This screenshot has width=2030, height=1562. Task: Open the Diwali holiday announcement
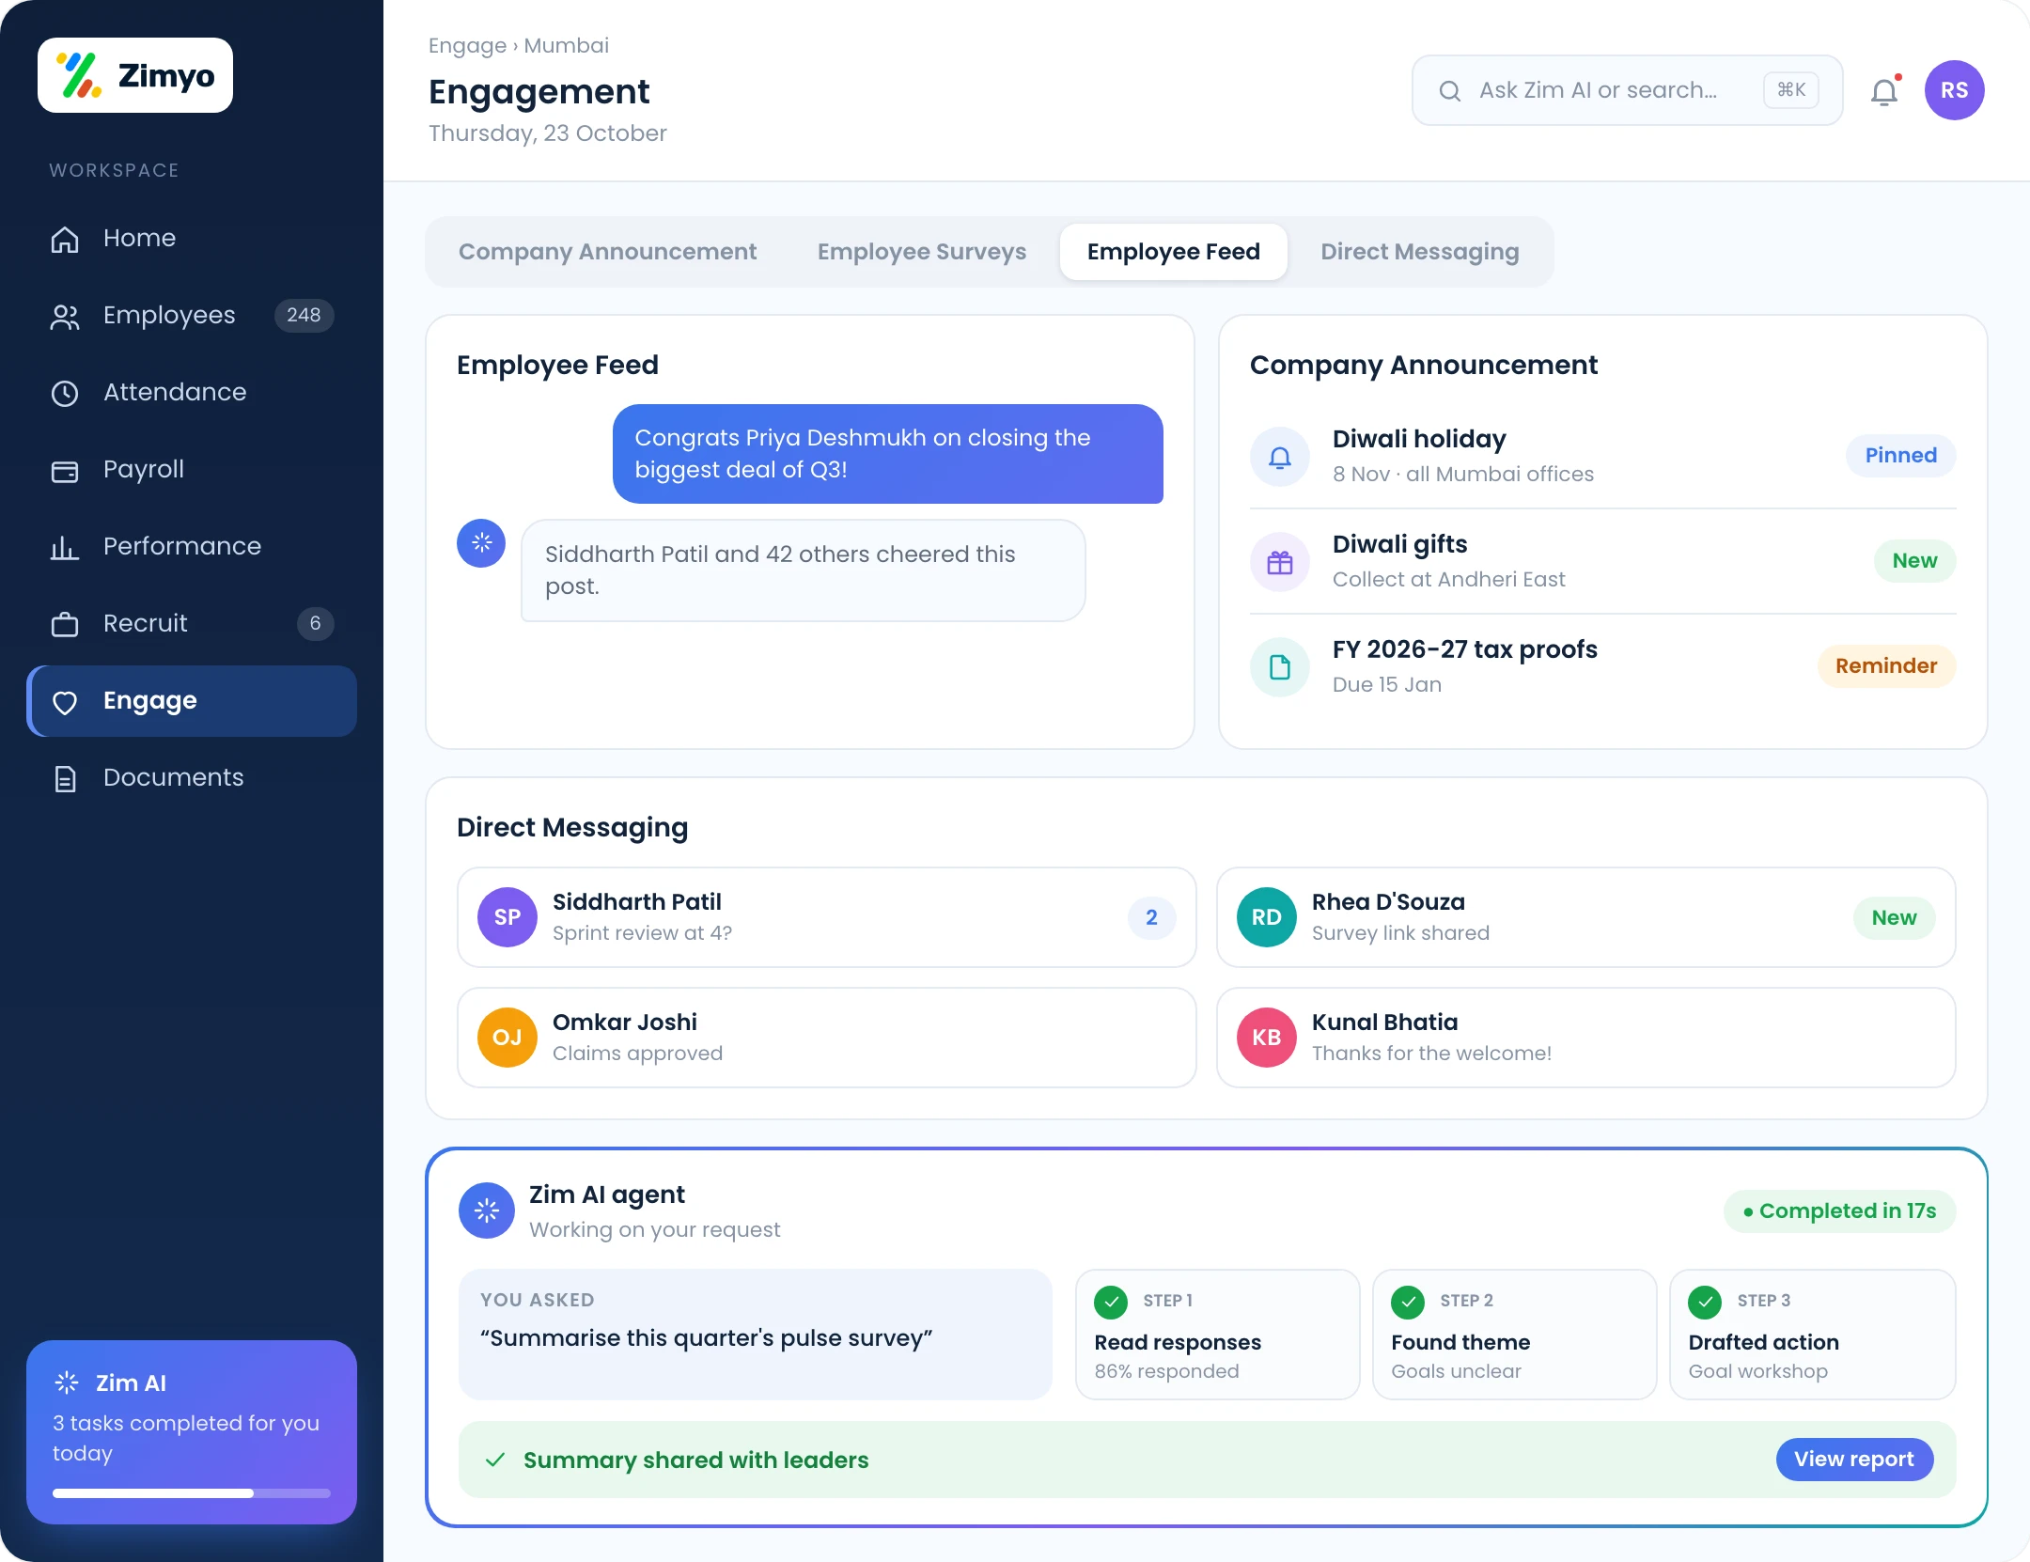1602,456
